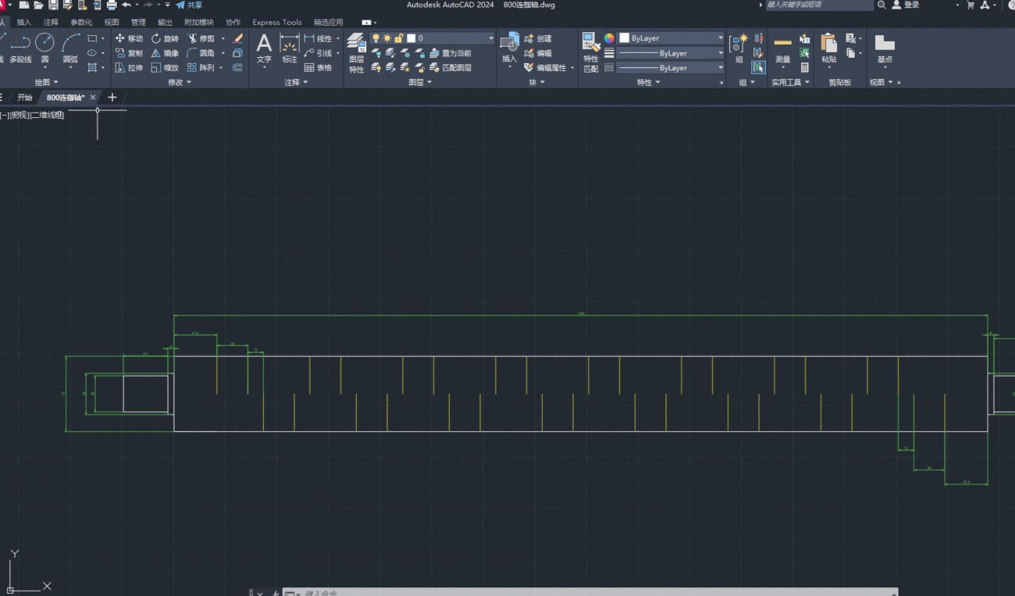Toggle the layer on/off lightbulb icon
The image size is (1015, 596).
(x=376, y=38)
